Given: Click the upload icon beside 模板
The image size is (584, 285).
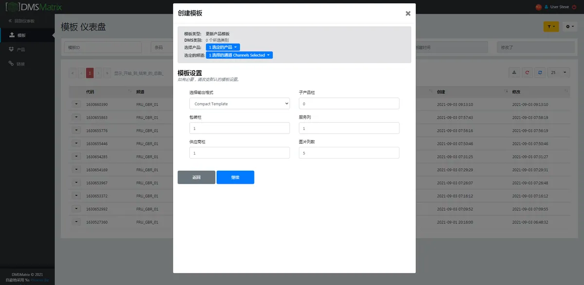Looking at the screenshot, I should coord(12,35).
